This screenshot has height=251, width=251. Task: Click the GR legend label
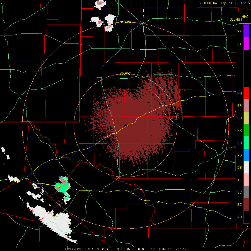pyautogui.click(x=239, y=106)
